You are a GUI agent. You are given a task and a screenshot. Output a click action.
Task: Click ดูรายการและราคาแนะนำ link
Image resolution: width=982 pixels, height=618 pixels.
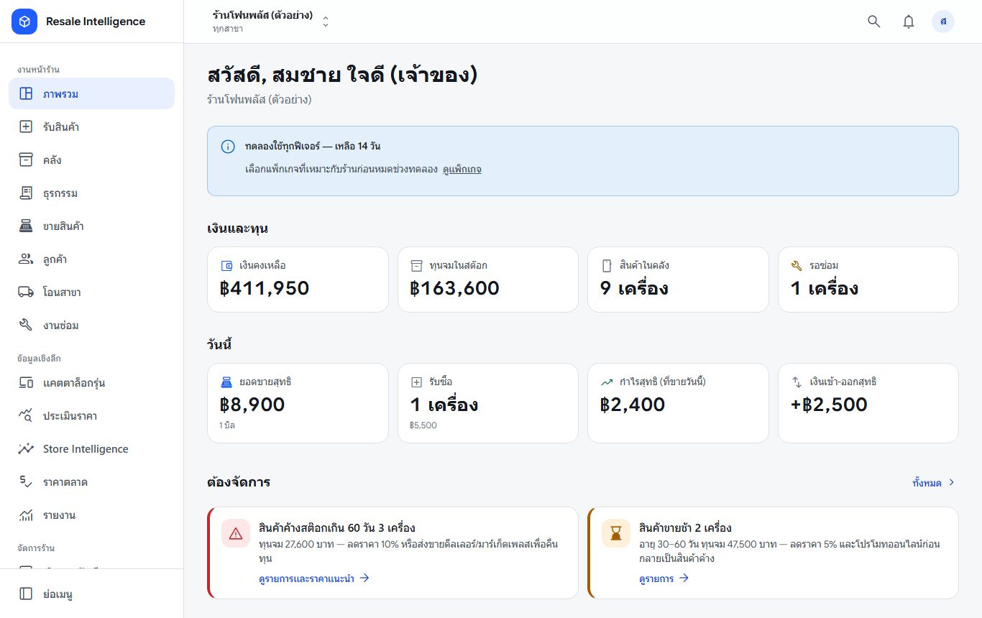314,578
